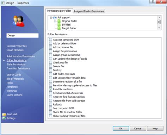Check Edit version free variable data
The height and width of the screenshot is (135, 167).
(x=50, y=78)
